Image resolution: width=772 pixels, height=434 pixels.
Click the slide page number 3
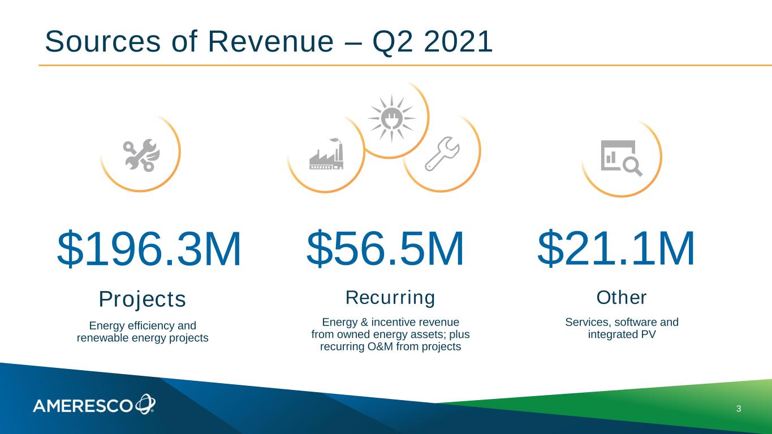click(x=739, y=409)
